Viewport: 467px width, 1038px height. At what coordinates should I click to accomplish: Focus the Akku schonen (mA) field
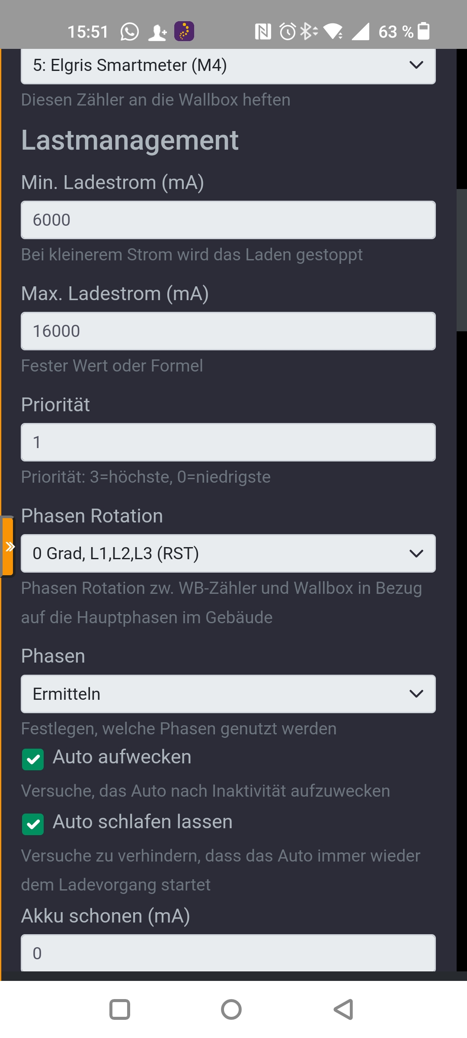(228, 953)
